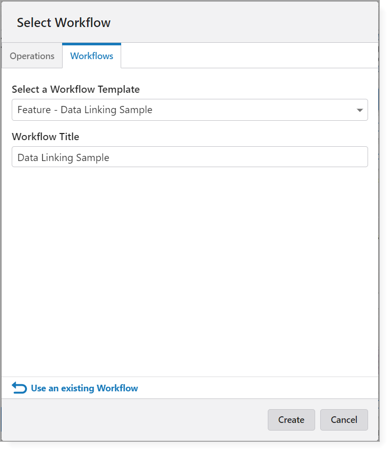Click the Select Workflow dialog header
This screenshot has height=454, width=392.
point(64,22)
